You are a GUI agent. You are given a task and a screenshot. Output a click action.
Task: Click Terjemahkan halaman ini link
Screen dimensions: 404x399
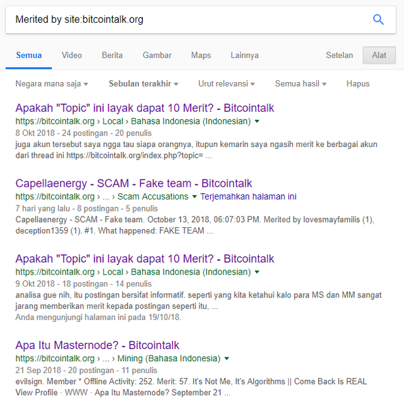click(248, 197)
